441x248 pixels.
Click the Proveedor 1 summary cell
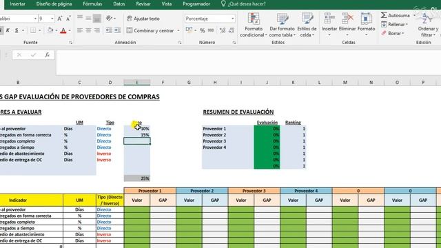click(228, 129)
